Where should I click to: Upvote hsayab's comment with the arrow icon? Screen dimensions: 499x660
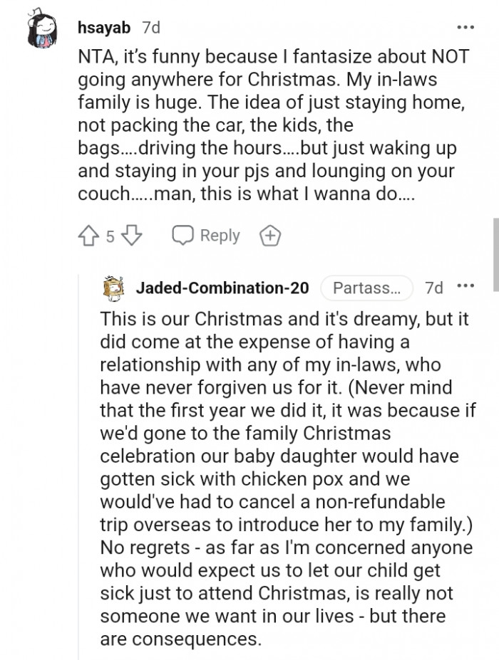point(87,235)
